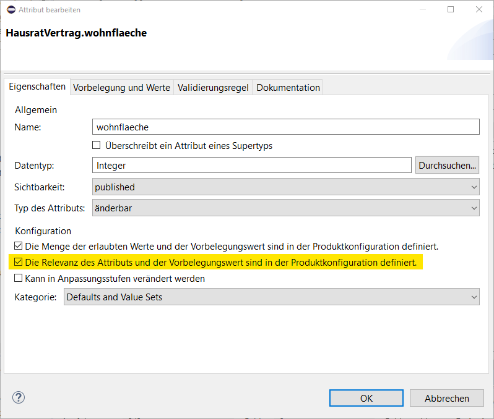Click the Abbrechen button
494x419 pixels.
(x=446, y=398)
